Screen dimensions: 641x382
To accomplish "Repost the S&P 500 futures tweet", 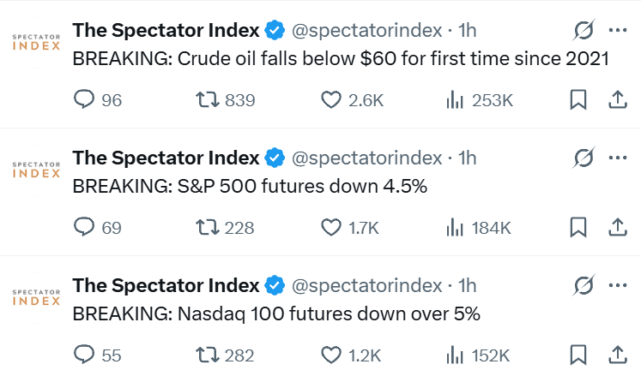I will pos(205,228).
